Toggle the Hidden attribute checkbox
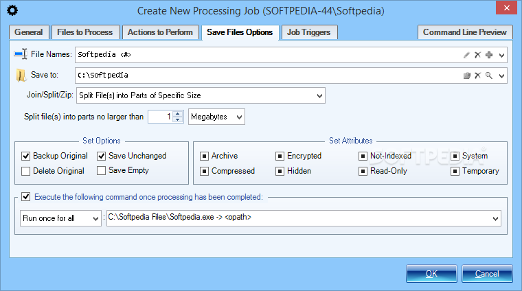The image size is (522, 291). [280, 171]
